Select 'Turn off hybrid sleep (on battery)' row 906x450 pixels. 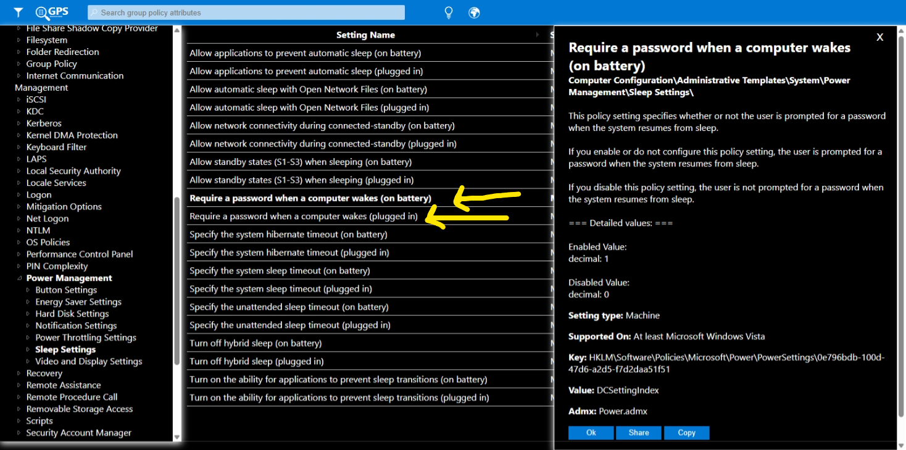[256, 343]
